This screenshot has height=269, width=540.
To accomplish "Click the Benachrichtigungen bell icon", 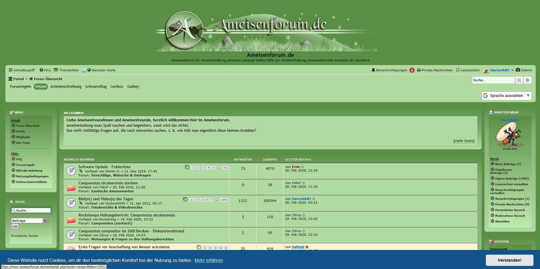I will [x=373, y=70].
